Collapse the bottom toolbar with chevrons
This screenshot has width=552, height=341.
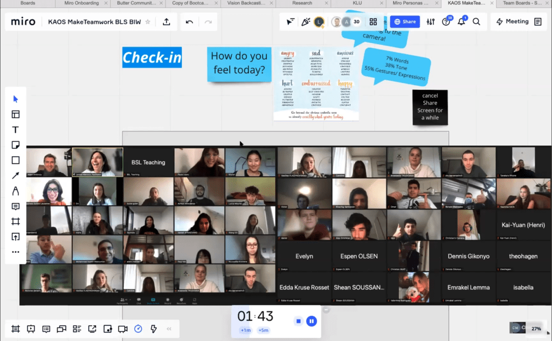tap(169, 329)
